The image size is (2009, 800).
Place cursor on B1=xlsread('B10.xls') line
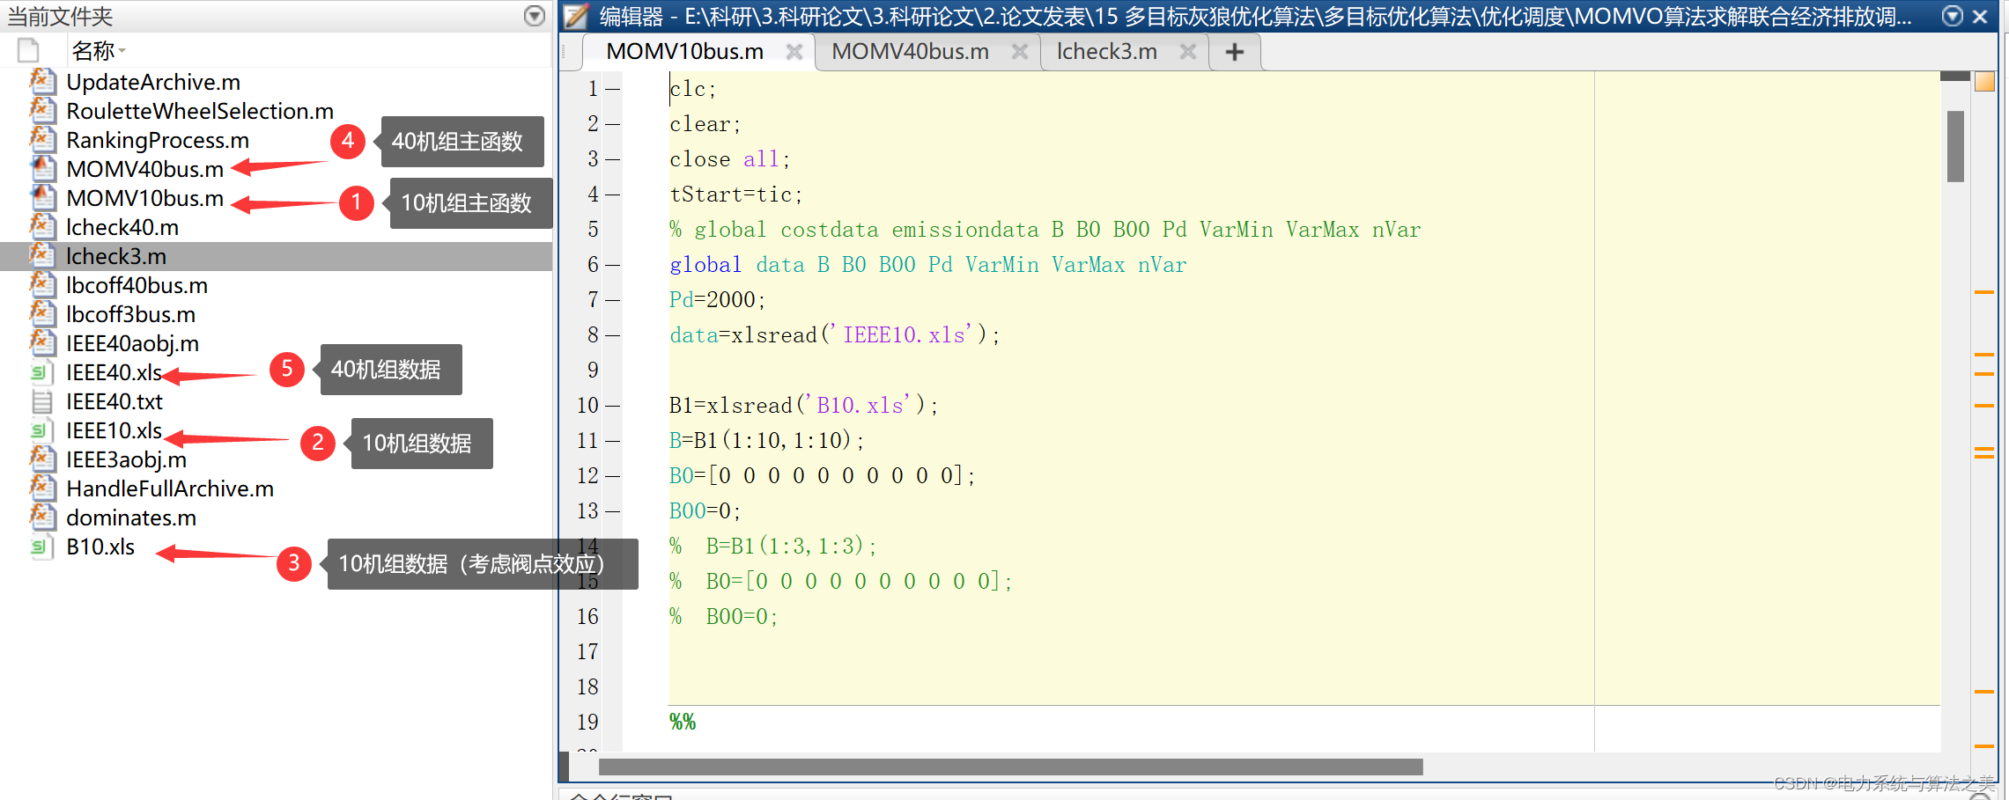pos(803,406)
